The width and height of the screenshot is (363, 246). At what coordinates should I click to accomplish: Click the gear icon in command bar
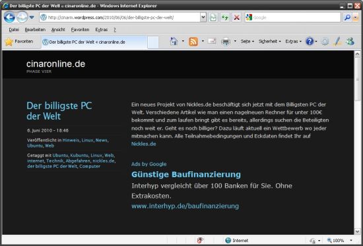tap(325, 42)
